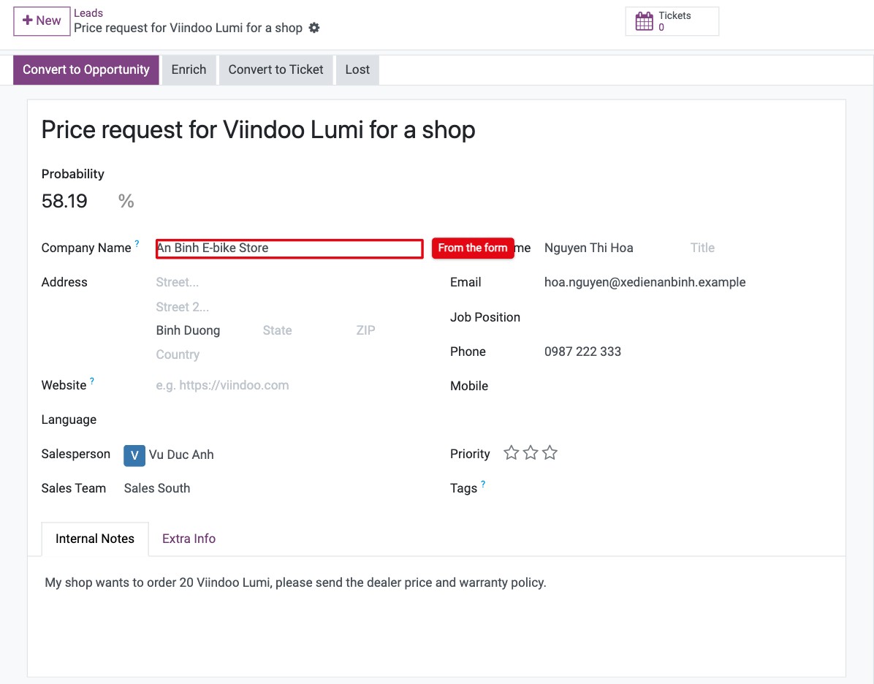This screenshot has height=684, width=874.
Task: Set priority to two stars
Action: [x=531, y=452]
